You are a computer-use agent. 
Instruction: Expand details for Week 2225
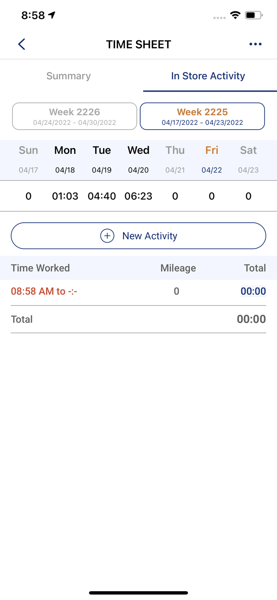click(202, 116)
